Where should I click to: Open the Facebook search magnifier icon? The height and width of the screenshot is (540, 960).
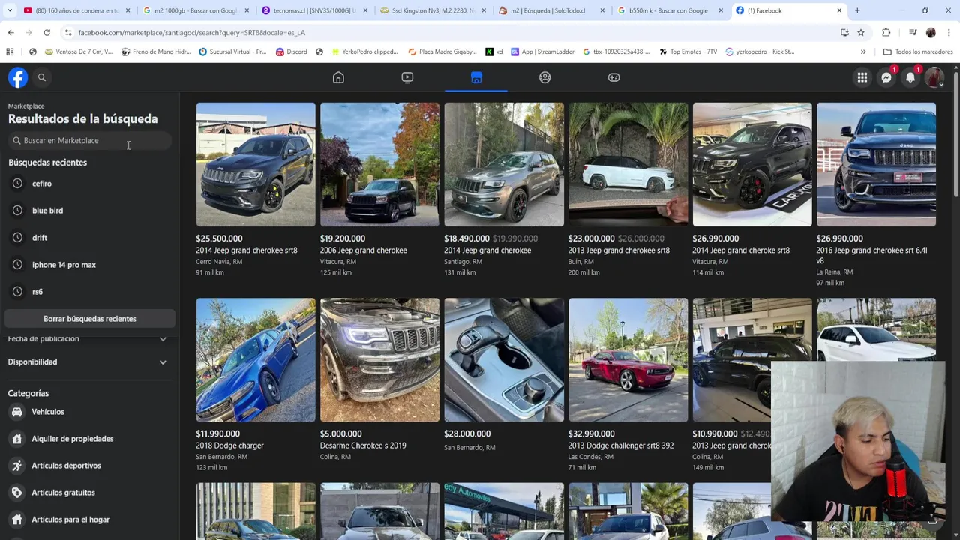pos(42,77)
